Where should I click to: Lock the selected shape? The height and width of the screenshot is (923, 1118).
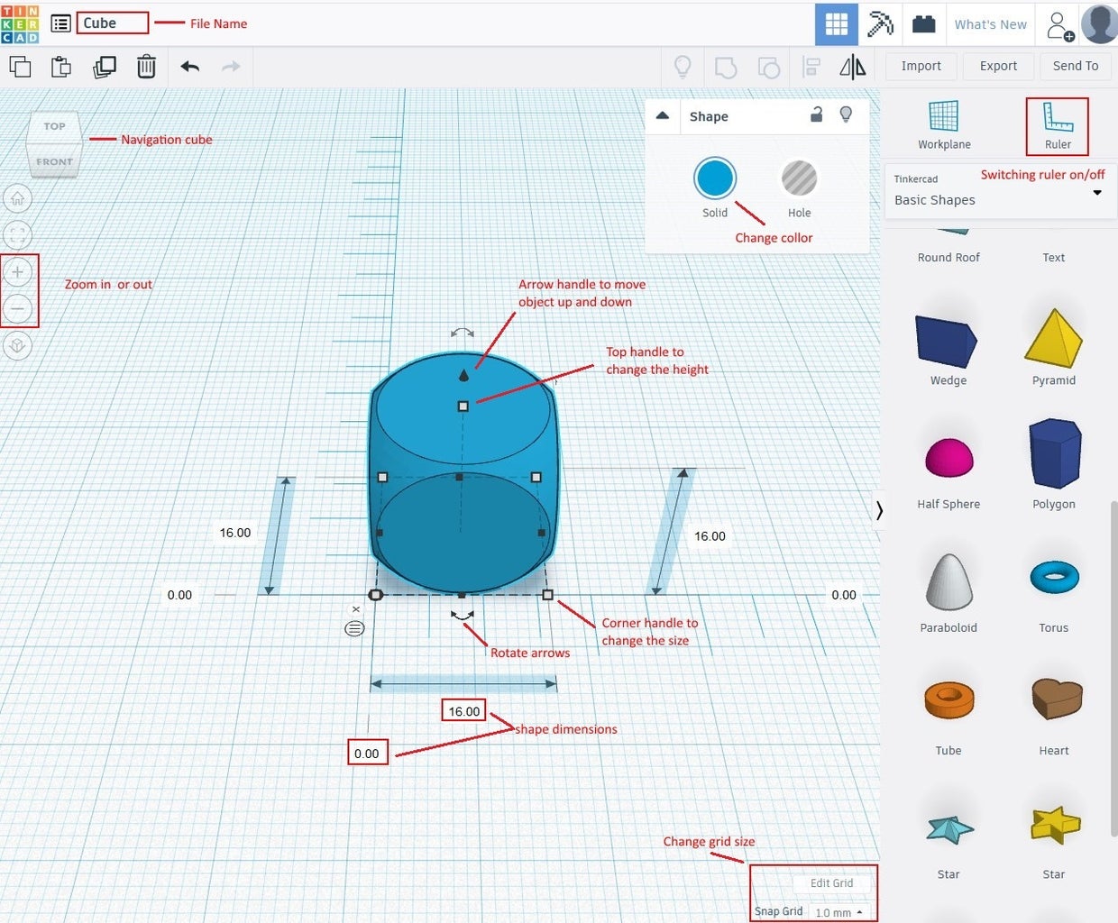[817, 115]
